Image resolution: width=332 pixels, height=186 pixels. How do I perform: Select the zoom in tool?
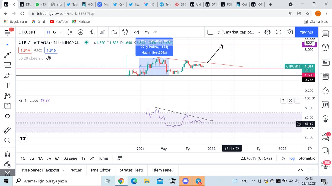[7, 140]
